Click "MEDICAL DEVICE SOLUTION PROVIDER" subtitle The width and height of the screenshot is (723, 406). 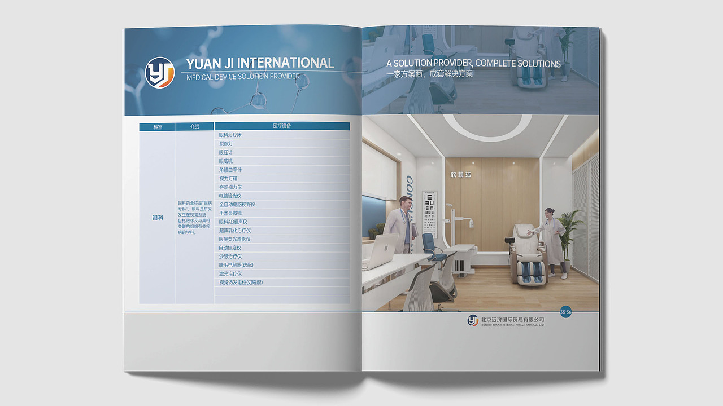(x=243, y=77)
